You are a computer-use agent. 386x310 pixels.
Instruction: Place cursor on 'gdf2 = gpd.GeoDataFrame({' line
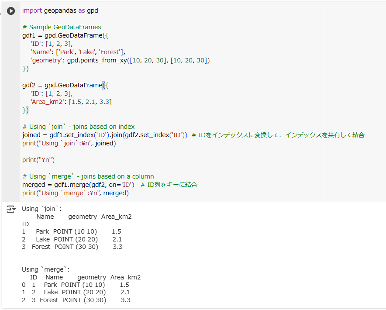click(x=65, y=85)
